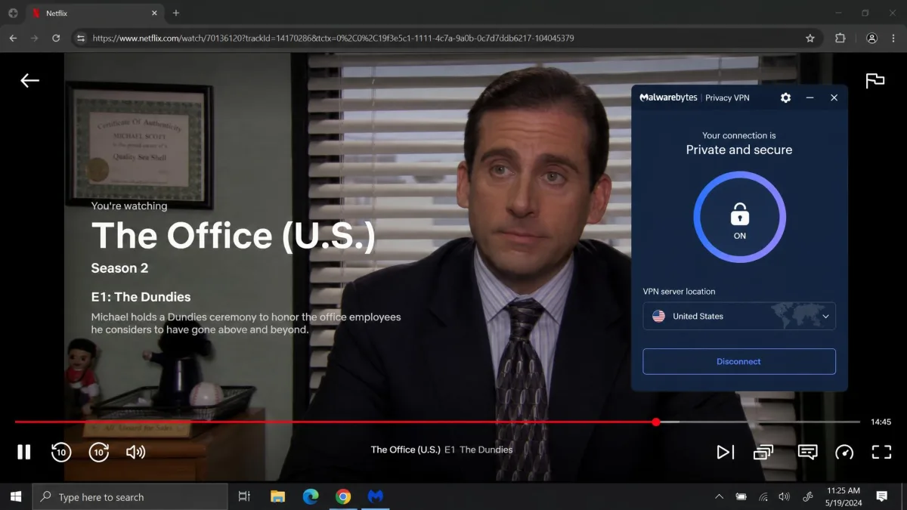This screenshot has width=907, height=510.
Task: Open Google Chrome from taskbar
Action: click(x=343, y=496)
